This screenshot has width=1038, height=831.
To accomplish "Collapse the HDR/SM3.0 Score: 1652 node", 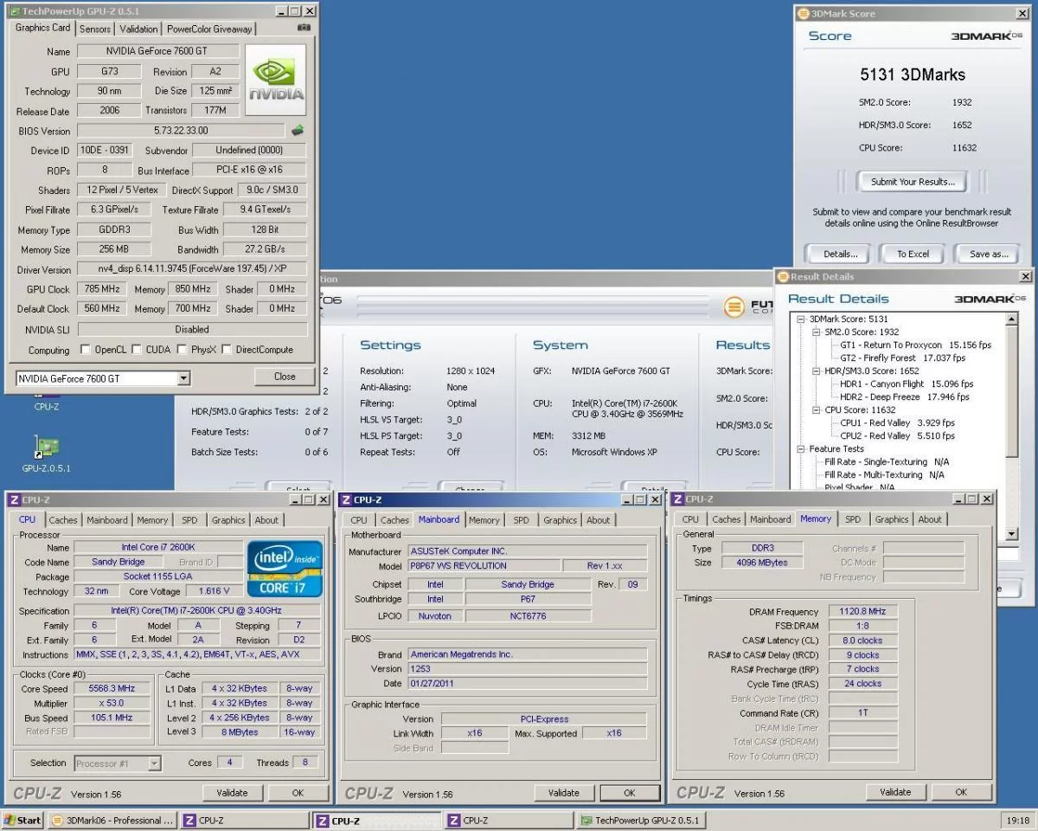I will coord(816,370).
